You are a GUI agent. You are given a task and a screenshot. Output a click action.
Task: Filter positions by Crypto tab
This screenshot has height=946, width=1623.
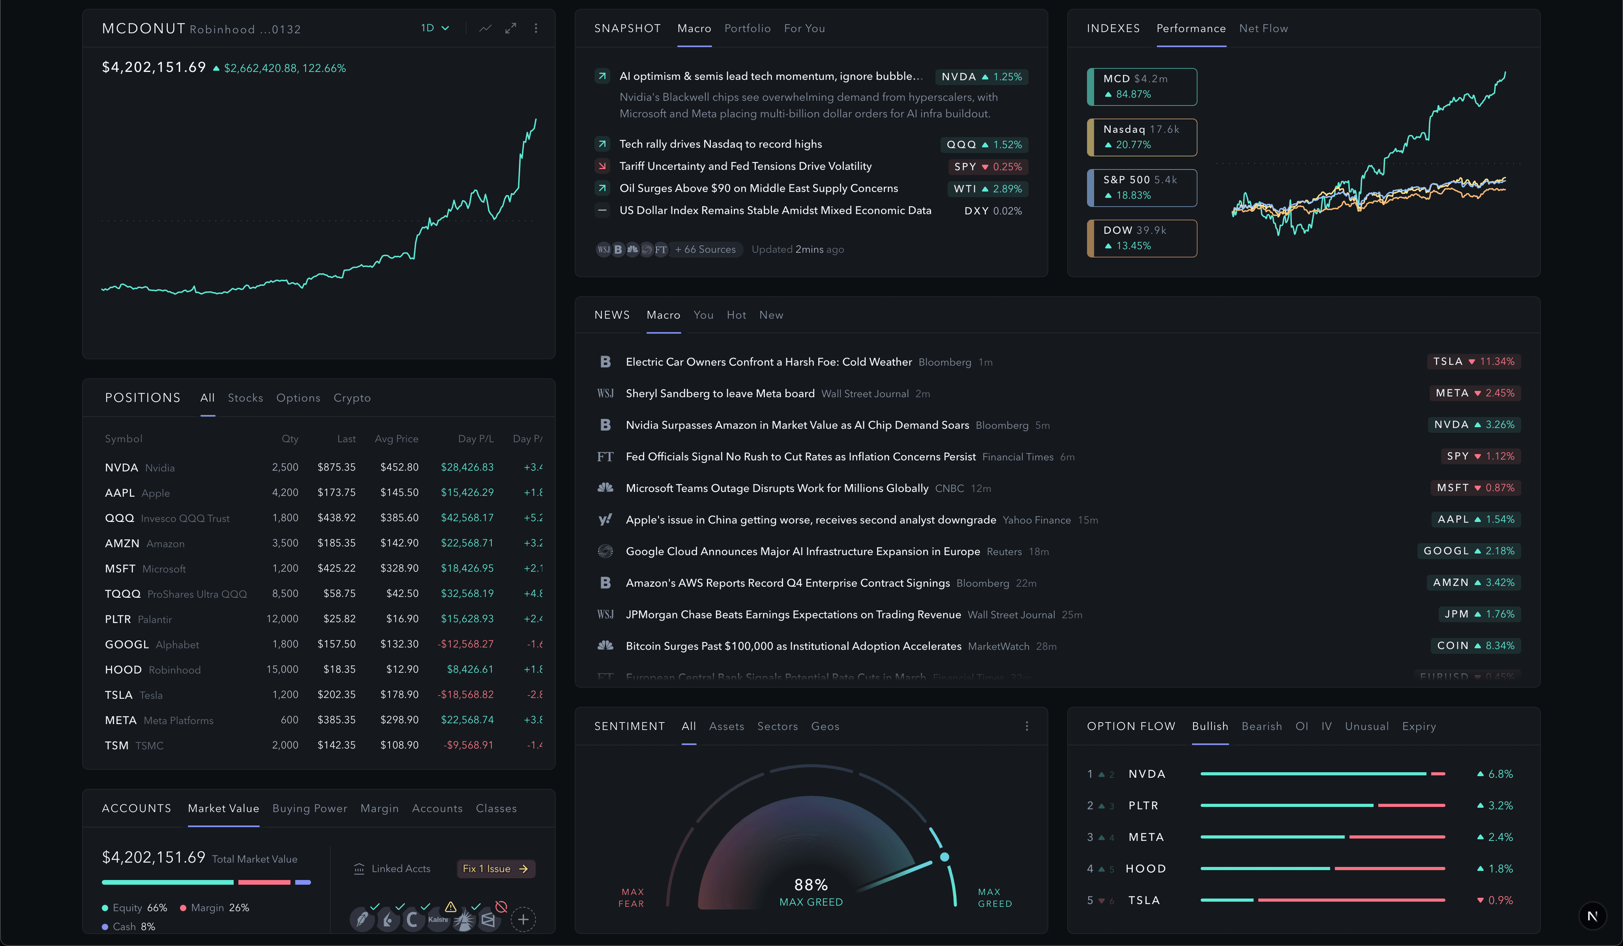click(x=352, y=398)
